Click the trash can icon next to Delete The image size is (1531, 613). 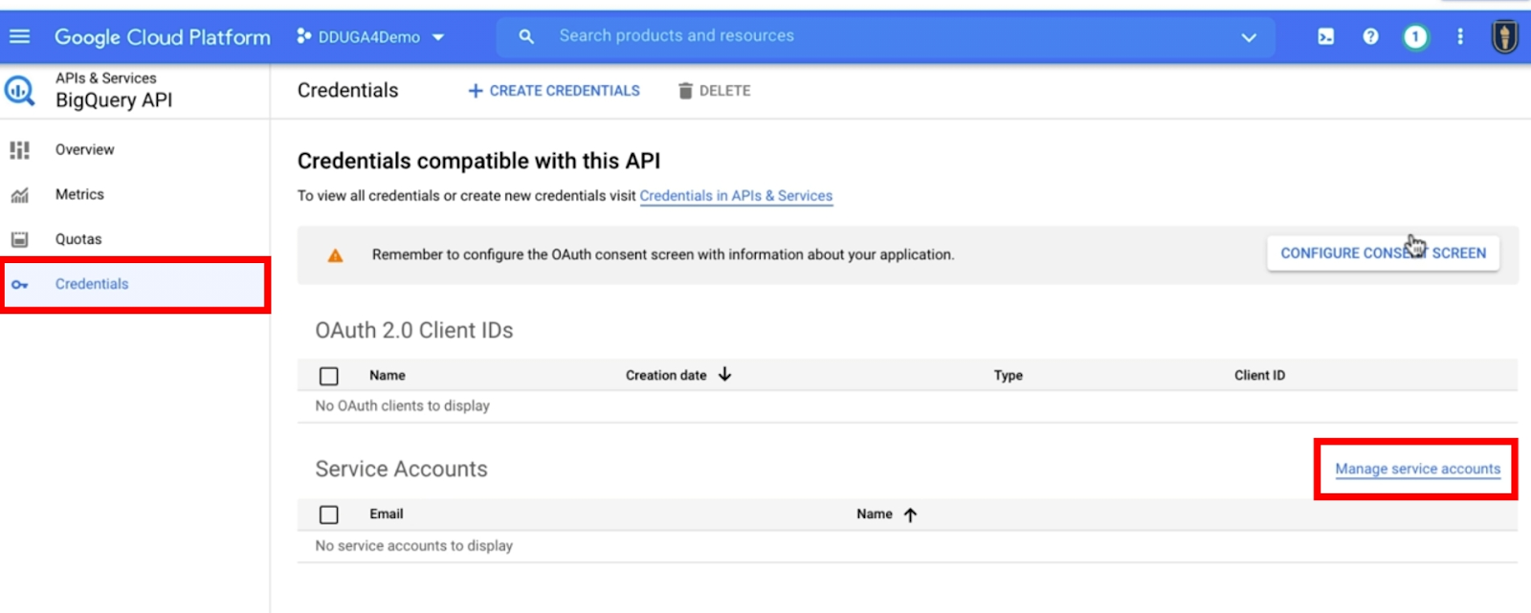pos(685,91)
